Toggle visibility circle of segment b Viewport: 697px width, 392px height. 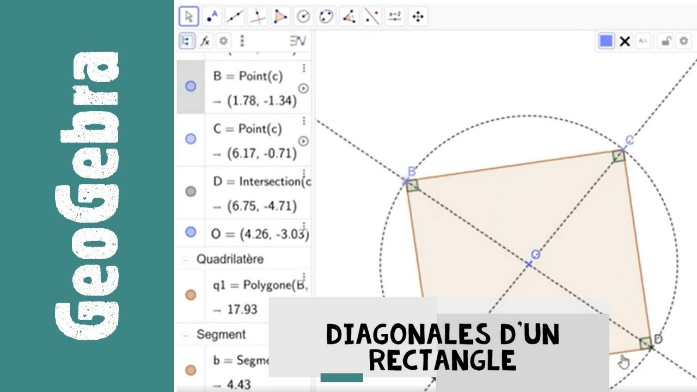(x=191, y=370)
